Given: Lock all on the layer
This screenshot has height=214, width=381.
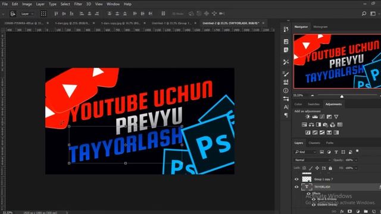Looking at the screenshot, I should (x=330, y=168).
